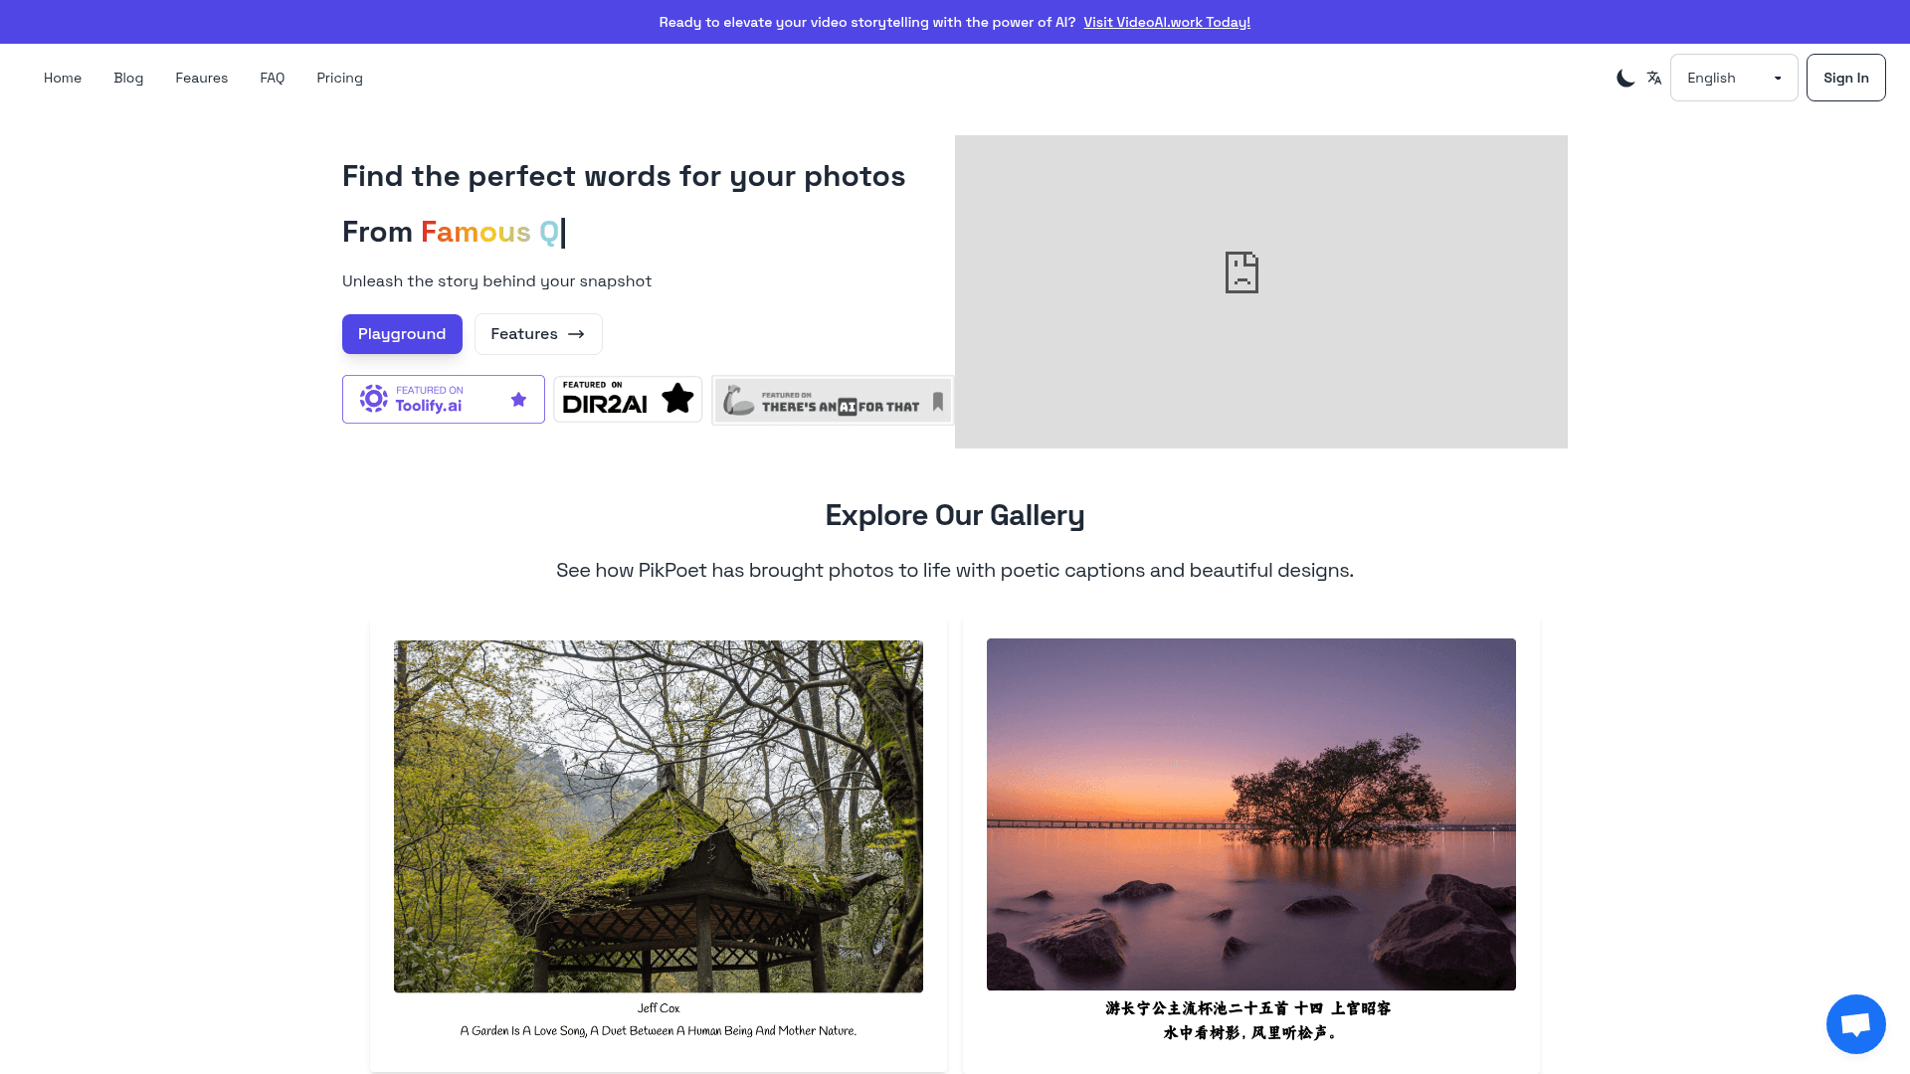Click the Sign In button
This screenshot has height=1074, width=1910.
[x=1845, y=78]
